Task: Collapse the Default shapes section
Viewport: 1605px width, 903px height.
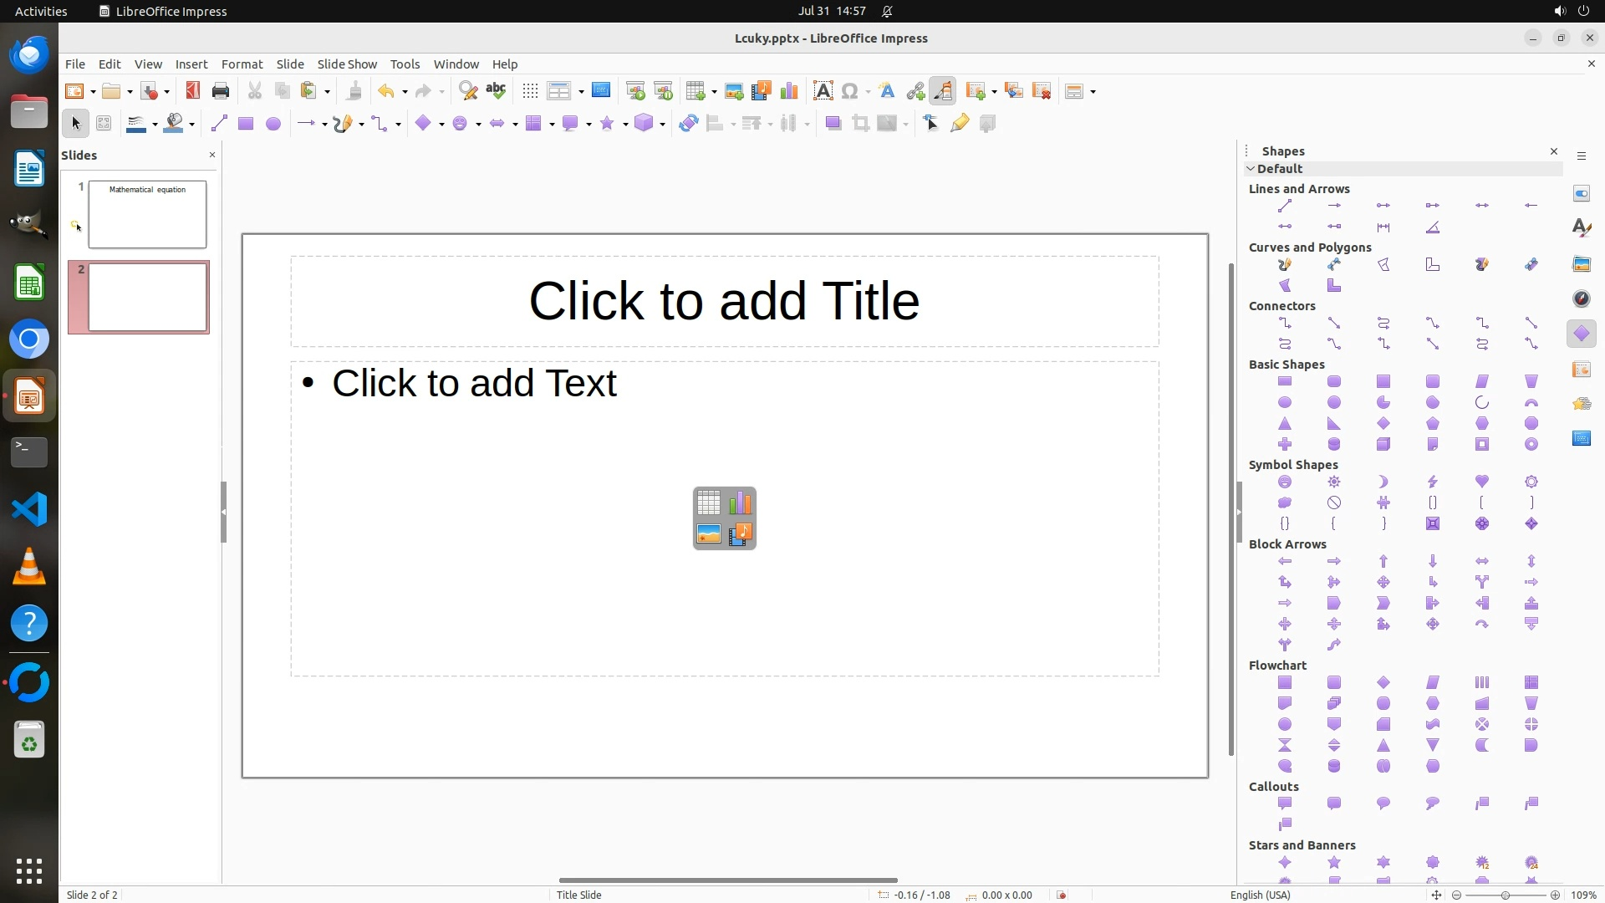Action: (1251, 169)
